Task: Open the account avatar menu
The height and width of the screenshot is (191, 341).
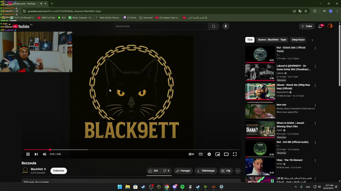Action: point(330,26)
